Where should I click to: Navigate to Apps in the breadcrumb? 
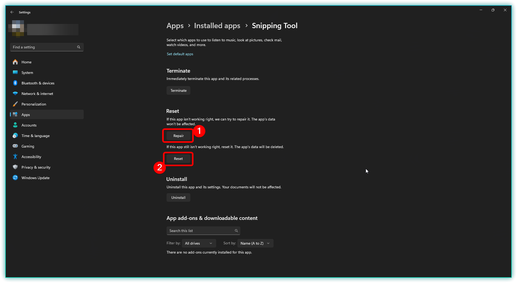[175, 26]
